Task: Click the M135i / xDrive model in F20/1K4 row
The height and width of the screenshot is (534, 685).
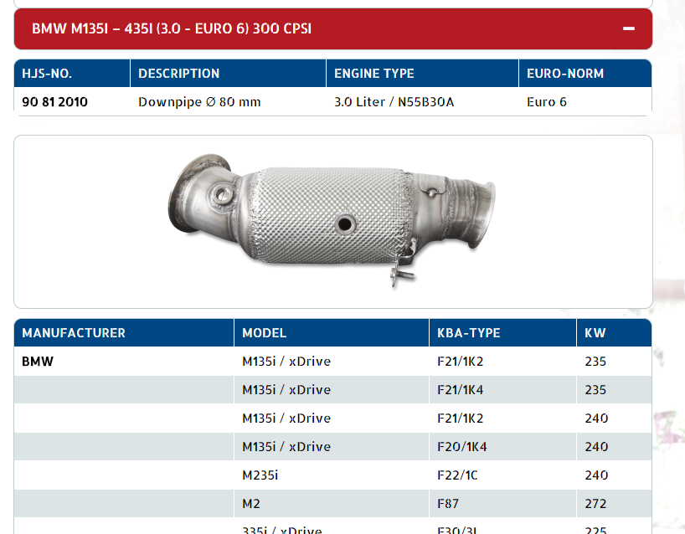Action: pyautogui.click(x=286, y=447)
